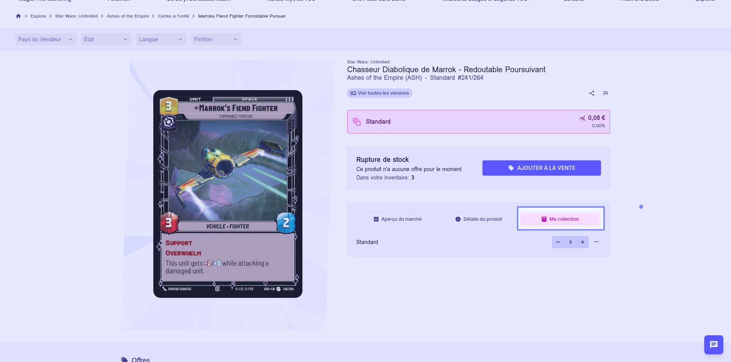This screenshot has width=731, height=362.
Task: Select the Ma collection tab
Action: (560, 219)
